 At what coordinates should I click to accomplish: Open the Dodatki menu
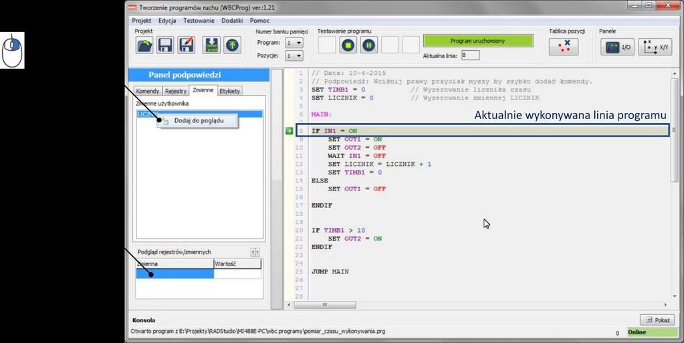tap(232, 21)
